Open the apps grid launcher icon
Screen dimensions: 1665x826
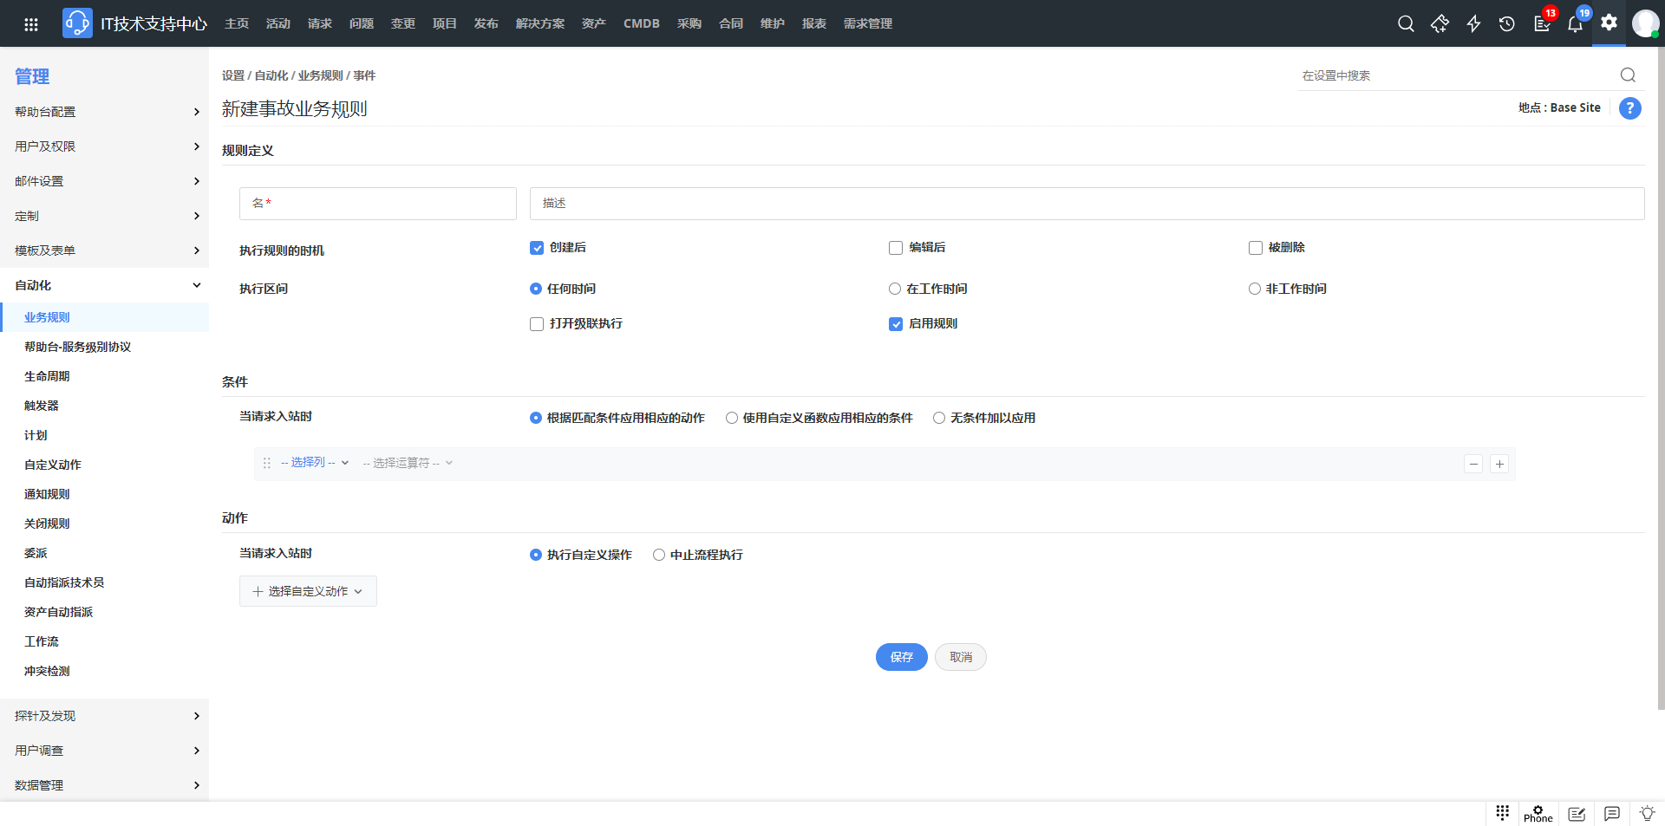pos(31,24)
